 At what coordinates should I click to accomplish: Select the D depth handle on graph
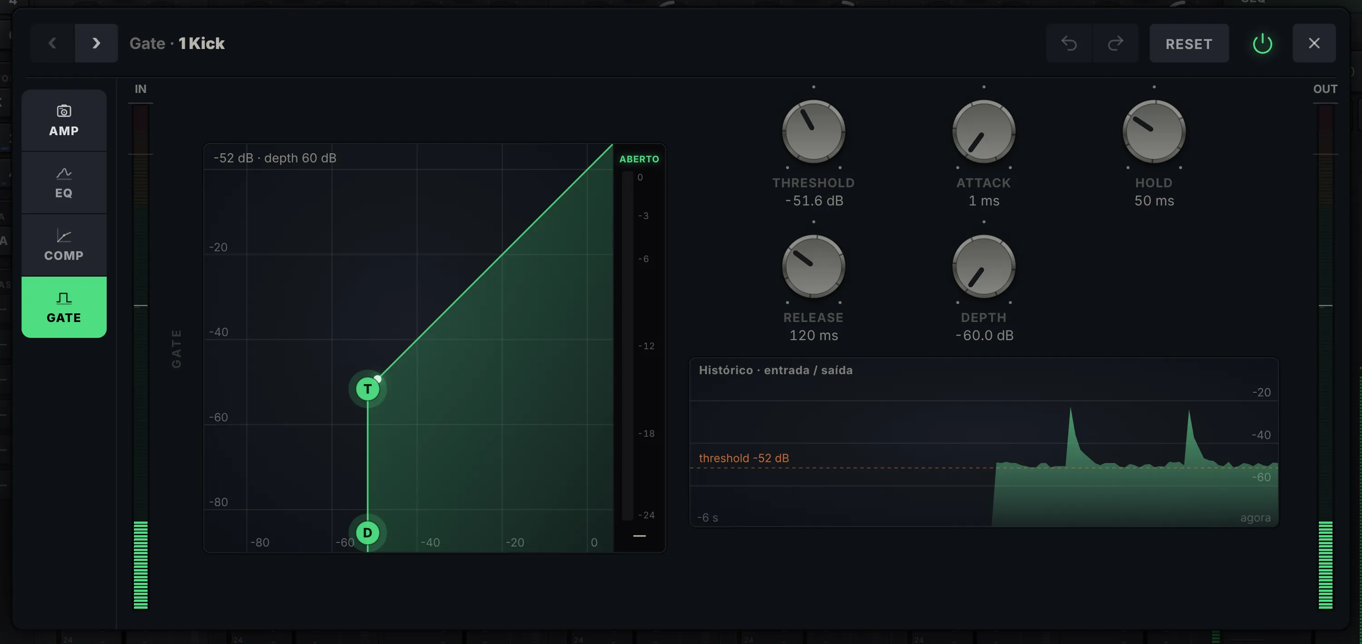point(367,532)
